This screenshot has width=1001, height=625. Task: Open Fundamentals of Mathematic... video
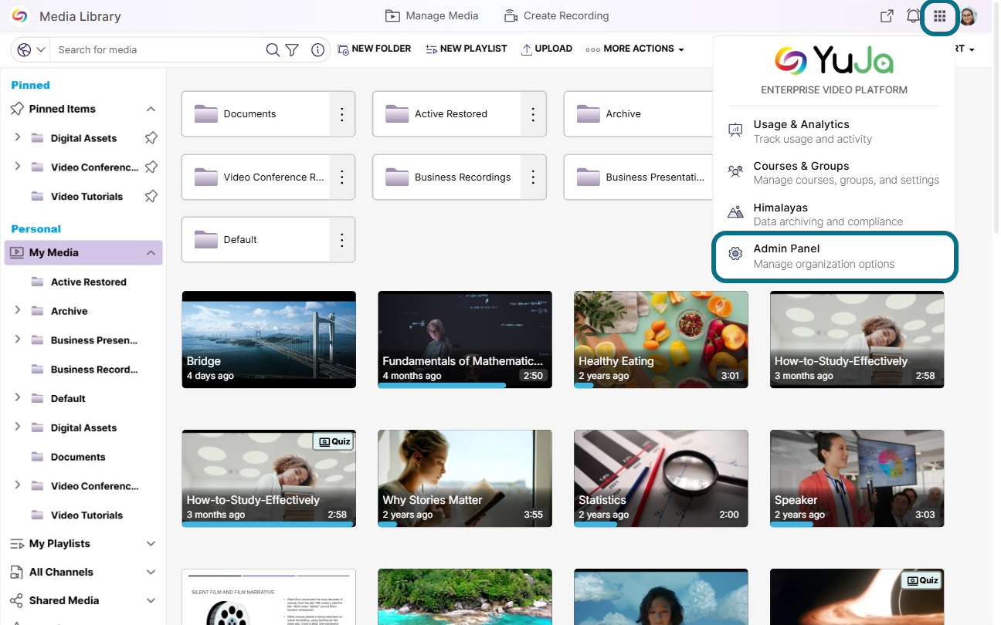tap(465, 340)
